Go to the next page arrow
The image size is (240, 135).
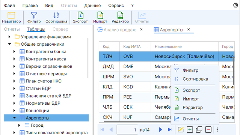pyautogui.click(x=160, y=130)
